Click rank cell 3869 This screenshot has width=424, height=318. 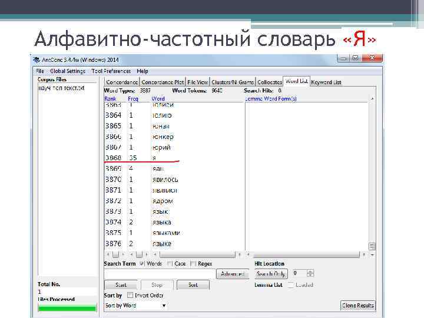(113, 168)
